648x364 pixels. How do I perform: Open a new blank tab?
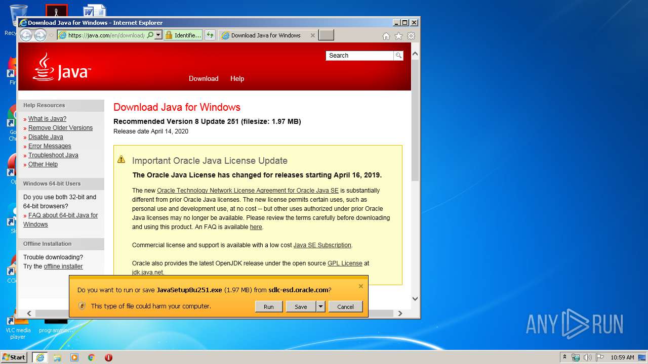(326, 35)
